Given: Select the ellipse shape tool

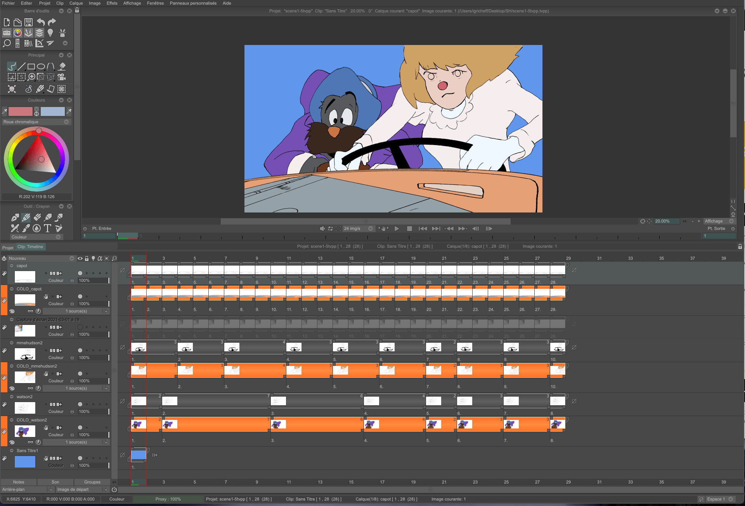Looking at the screenshot, I should (x=41, y=66).
